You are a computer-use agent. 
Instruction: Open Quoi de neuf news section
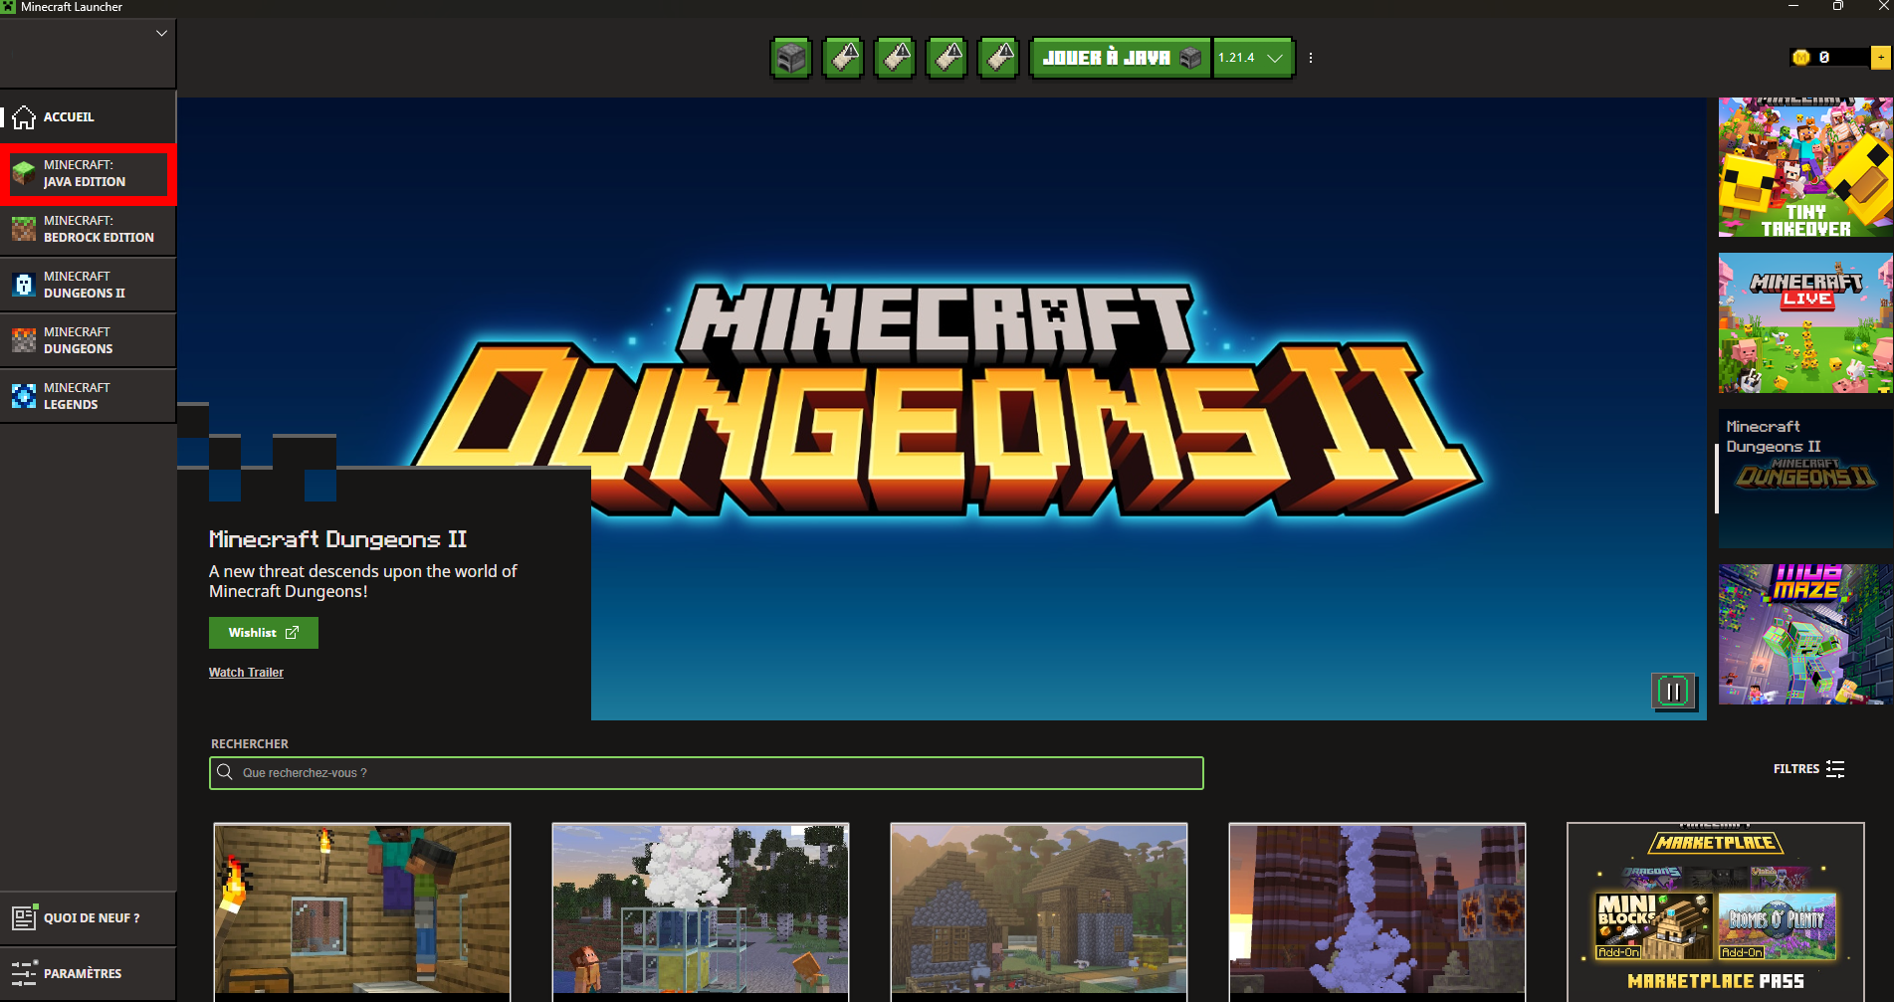pyautogui.click(x=88, y=918)
